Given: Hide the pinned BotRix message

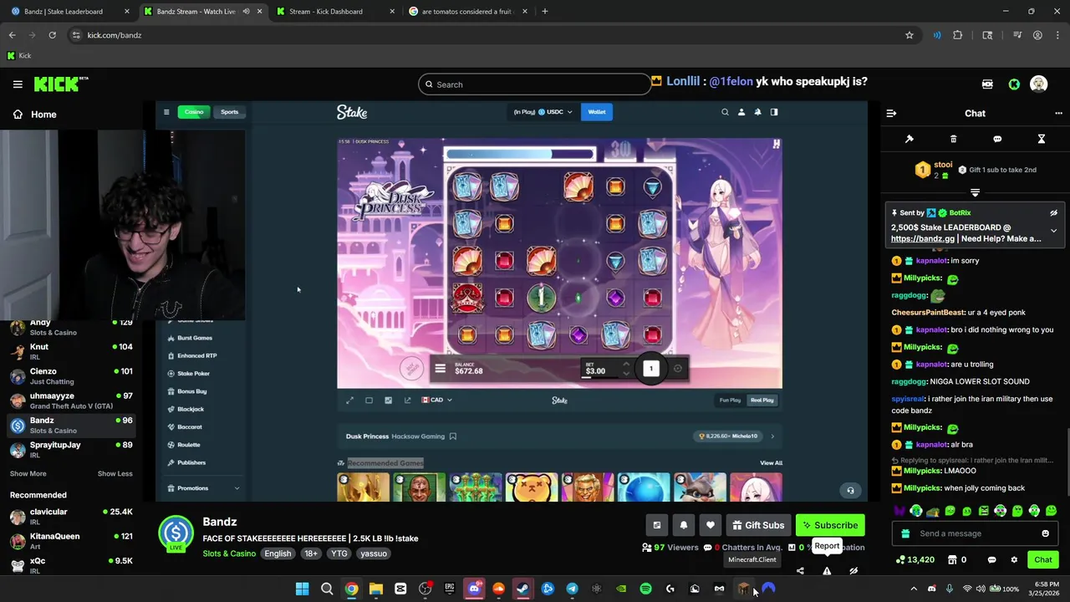Looking at the screenshot, I should 1053,213.
